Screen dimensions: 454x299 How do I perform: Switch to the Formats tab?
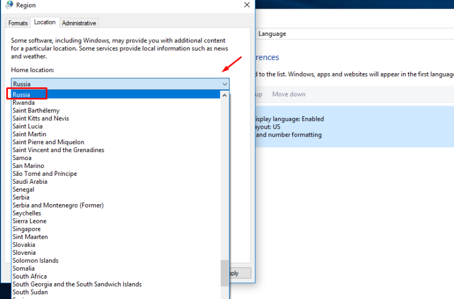(x=18, y=23)
